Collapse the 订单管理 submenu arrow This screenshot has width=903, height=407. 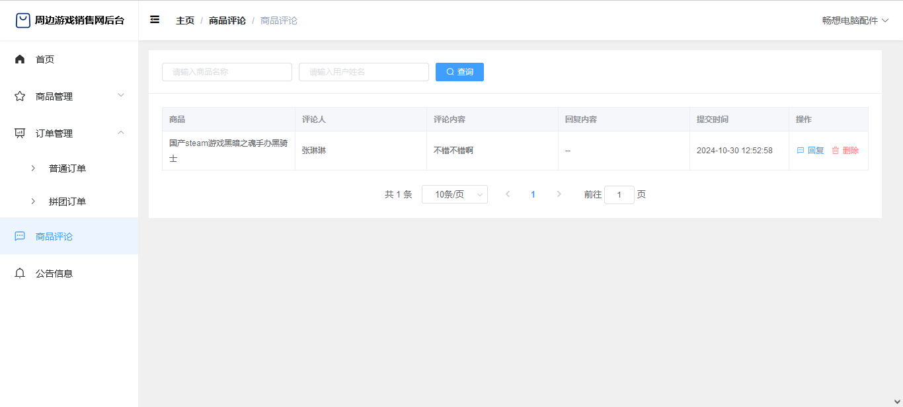121,133
